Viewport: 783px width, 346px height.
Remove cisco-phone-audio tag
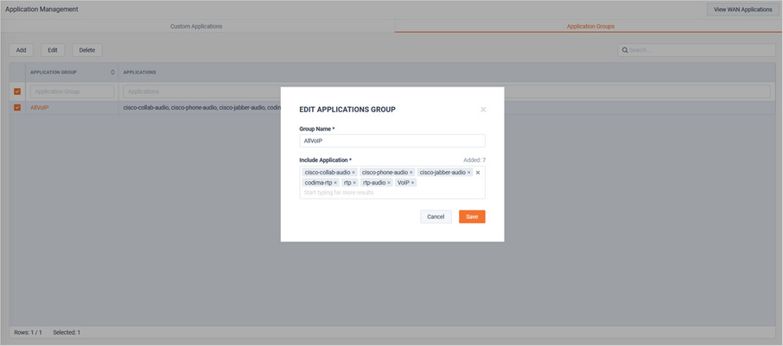pyautogui.click(x=411, y=173)
